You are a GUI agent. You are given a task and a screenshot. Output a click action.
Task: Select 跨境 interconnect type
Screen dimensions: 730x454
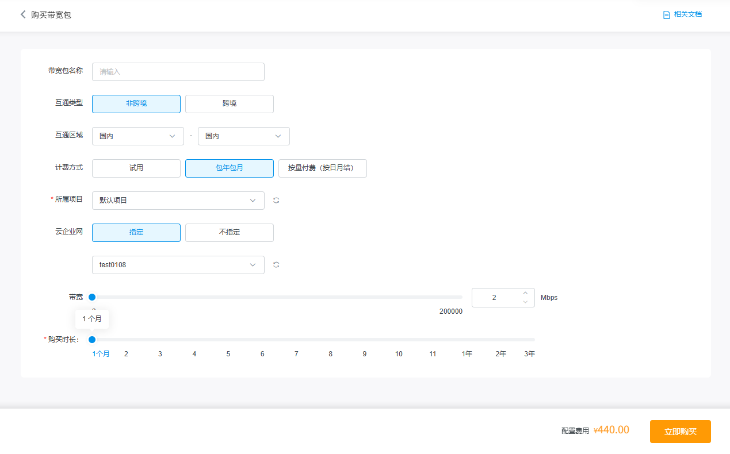point(229,104)
